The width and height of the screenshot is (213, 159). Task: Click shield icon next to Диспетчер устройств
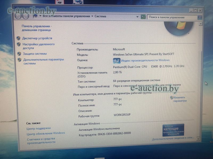pos(18,38)
